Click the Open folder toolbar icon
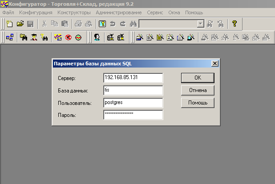 pyautogui.click(x=20, y=24)
